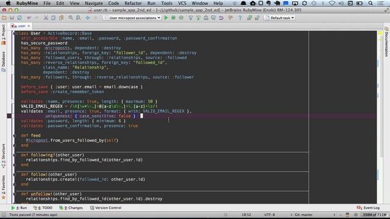Open the Structure tool window sidebar
Screen dimensions: 390x219
3,156
